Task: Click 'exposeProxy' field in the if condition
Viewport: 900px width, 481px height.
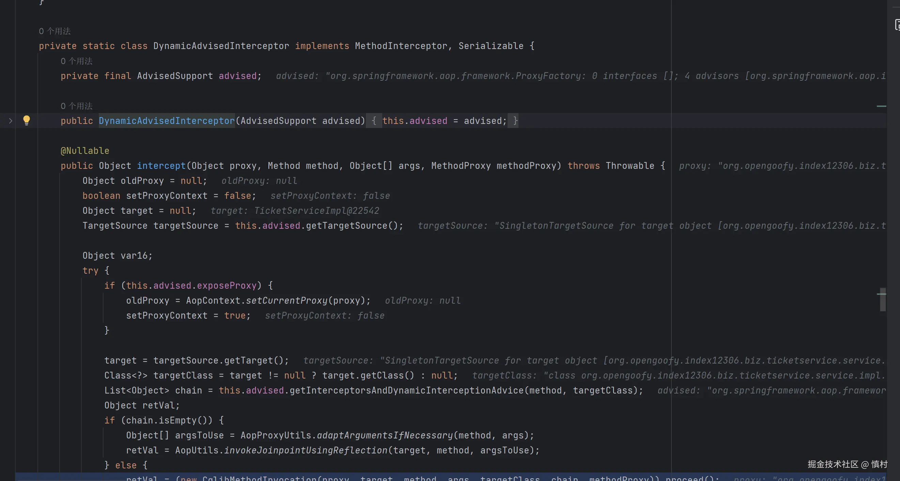Action: (227, 286)
